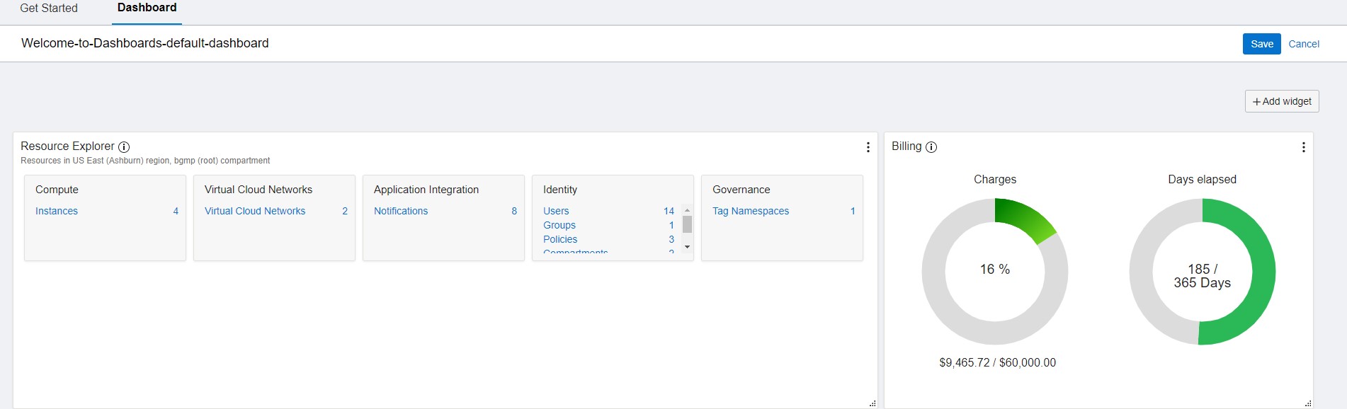Open Billing widget info icon
Image resolution: width=1347 pixels, height=409 pixels.
point(931,147)
